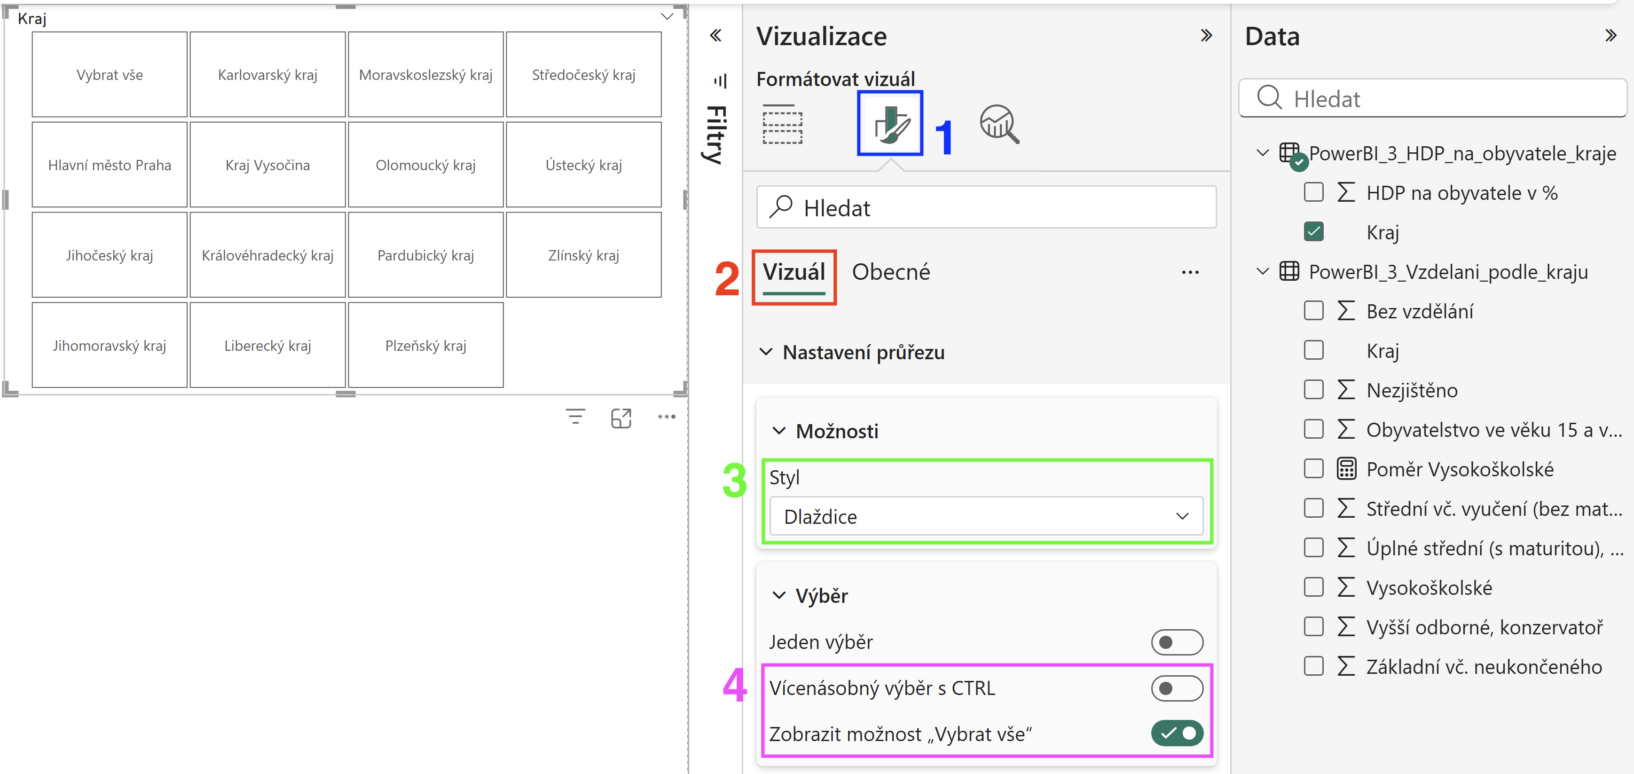Open the ellipsis menu beside the Obecné tab
Image resolution: width=1634 pixels, height=774 pixels.
coord(1190,272)
